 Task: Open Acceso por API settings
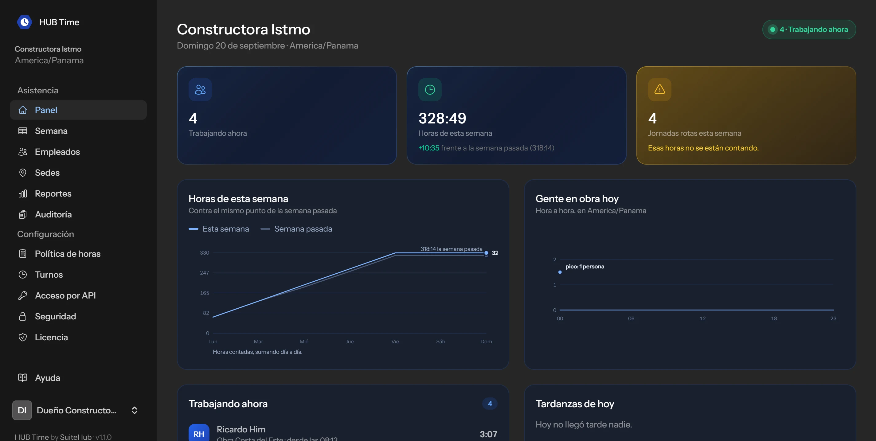[78, 295]
